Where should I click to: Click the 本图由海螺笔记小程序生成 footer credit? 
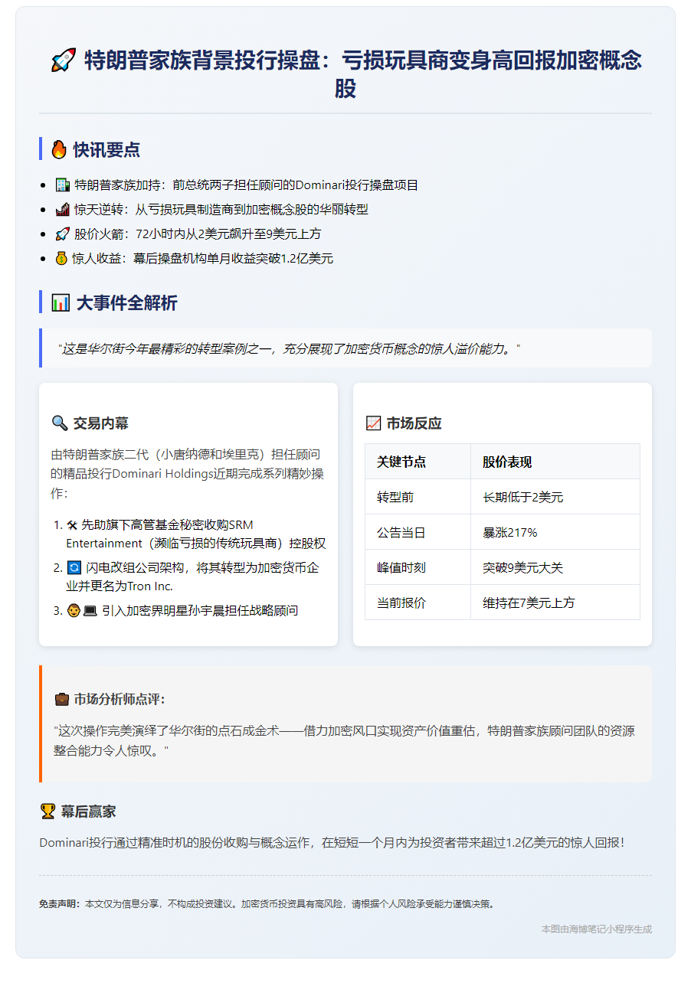pyautogui.click(x=596, y=929)
